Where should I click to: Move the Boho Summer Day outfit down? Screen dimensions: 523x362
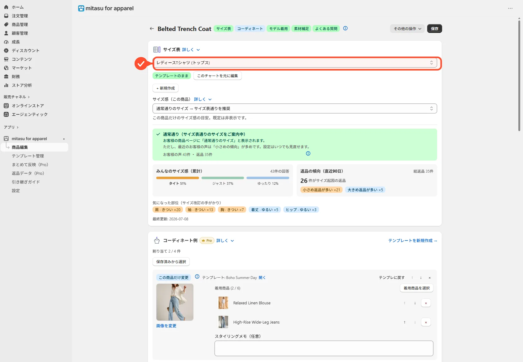(421, 278)
